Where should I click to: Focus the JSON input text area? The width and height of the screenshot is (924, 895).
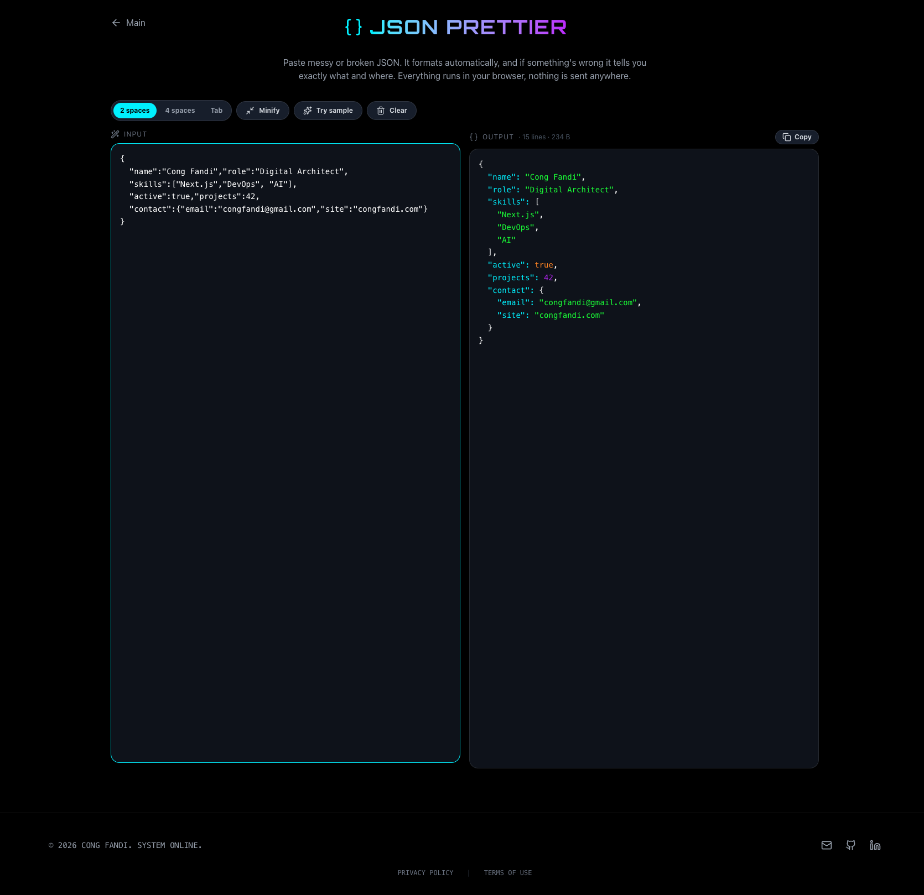click(285, 453)
